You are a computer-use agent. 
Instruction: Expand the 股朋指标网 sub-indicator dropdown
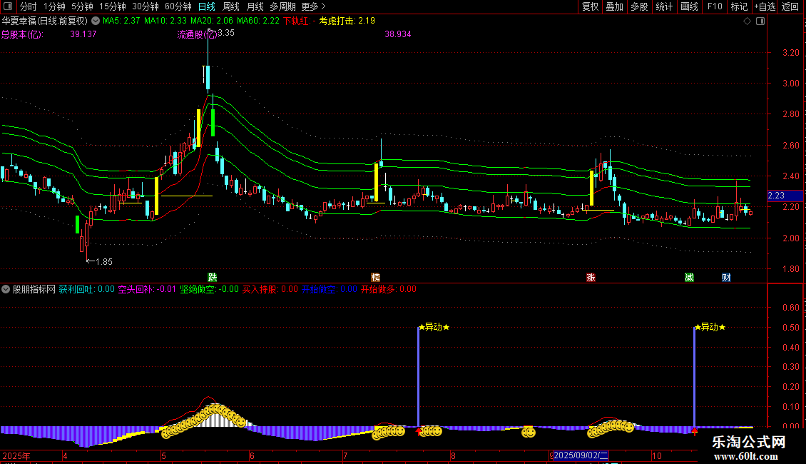point(6,290)
